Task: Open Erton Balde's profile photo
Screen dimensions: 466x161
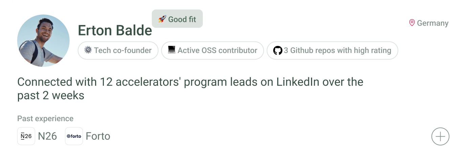Action: click(x=43, y=41)
